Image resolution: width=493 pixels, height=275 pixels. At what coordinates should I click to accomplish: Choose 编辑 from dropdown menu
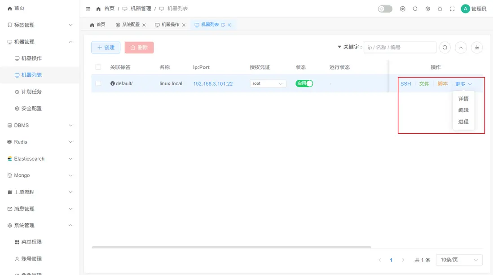[x=463, y=110]
